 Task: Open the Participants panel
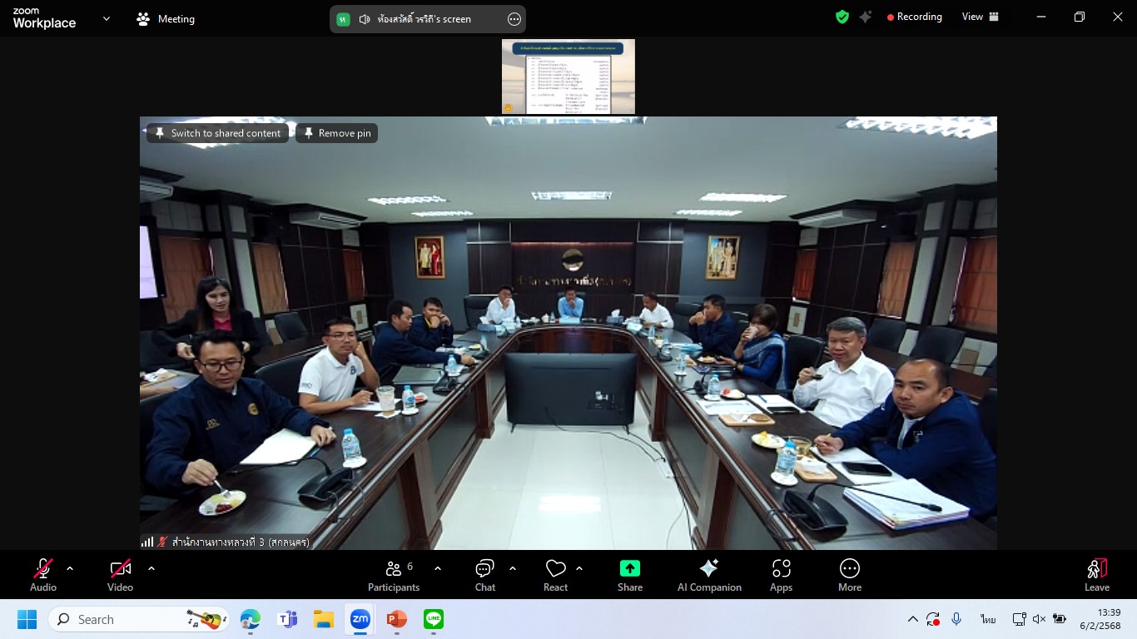coord(394,574)
